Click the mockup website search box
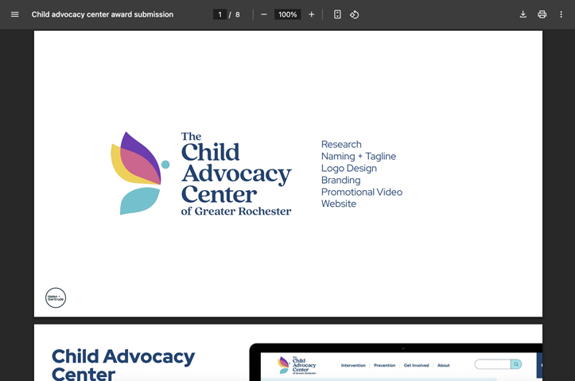The width and height of the screenshot is (575, 381). coord(492,364)
